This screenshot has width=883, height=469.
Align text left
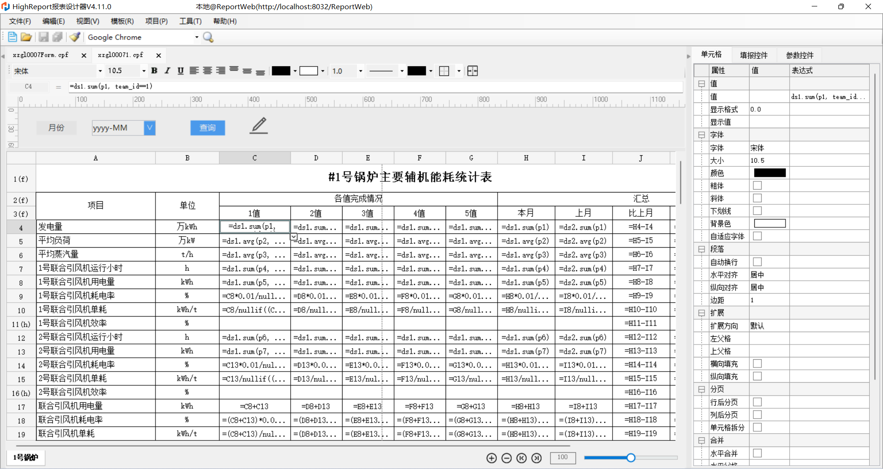(194, 71)
